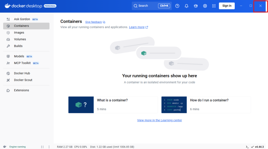
Task: Click the Containers cube icon in sidebar
Action: pos(8,26)
